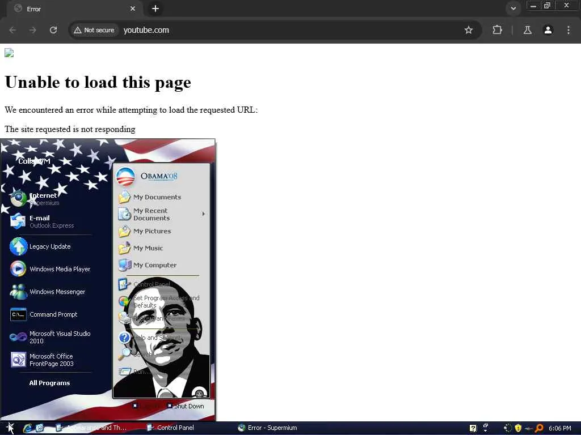Image resolution: width=581 pixels, height=435 pixels.
Task: Switch to Error - Supermium taskbar button
Action: point(268,428)
